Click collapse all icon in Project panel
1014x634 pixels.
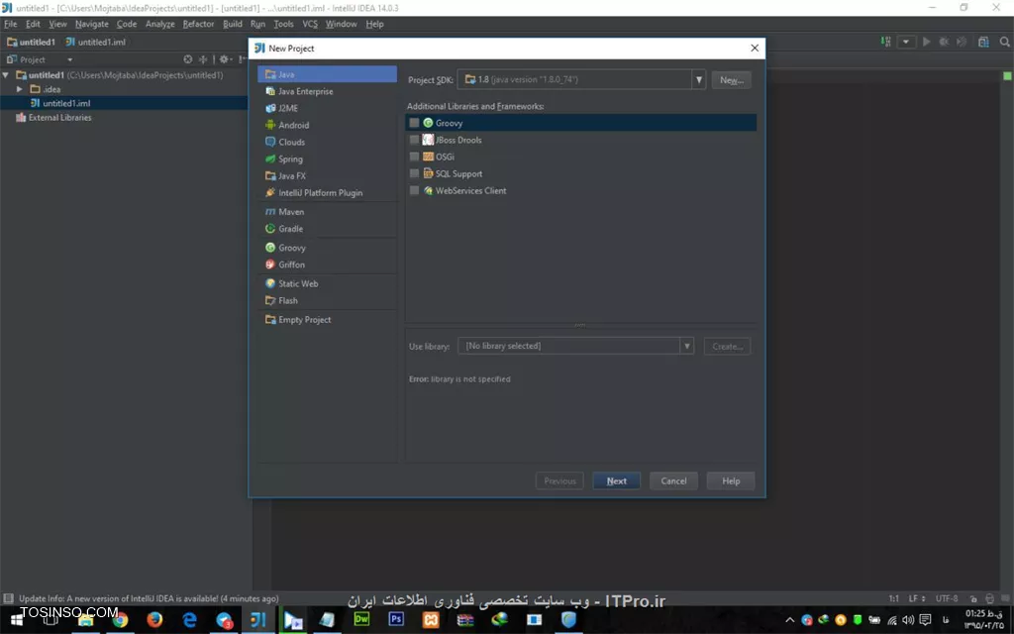point(203,58)
